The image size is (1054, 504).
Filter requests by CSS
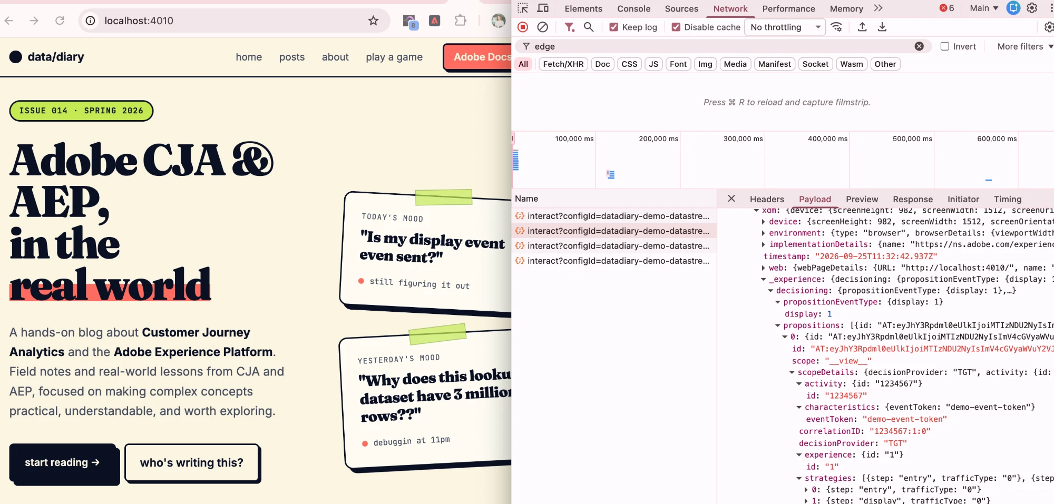[629, 64]
